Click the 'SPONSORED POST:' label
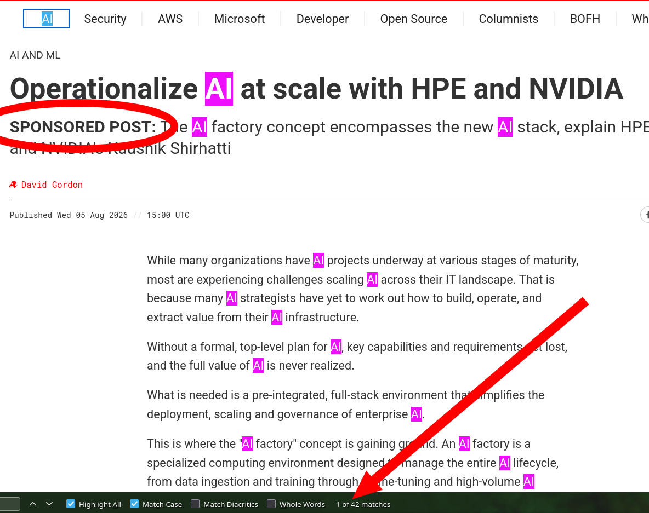Image resolution: width=649 pixels, height=513 pixels. [83, 127]
